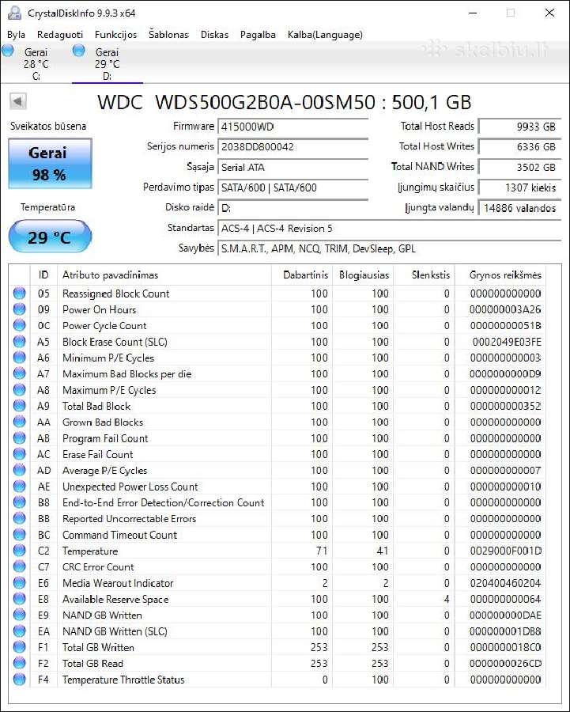Click the CrystalDiskInfo title bar app icon

(x=14, y=13)
